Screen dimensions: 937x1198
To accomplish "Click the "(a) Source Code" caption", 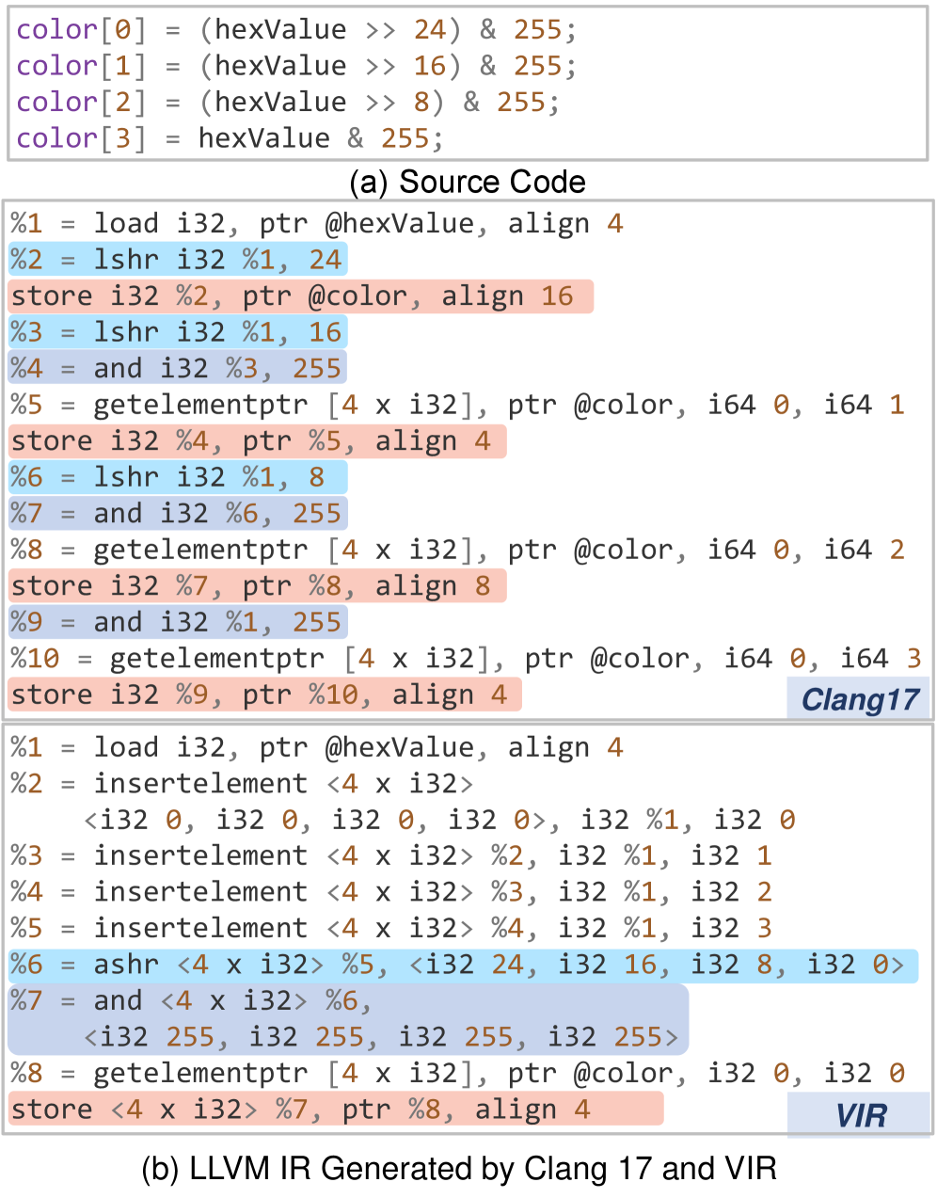I will pos(467,182).
